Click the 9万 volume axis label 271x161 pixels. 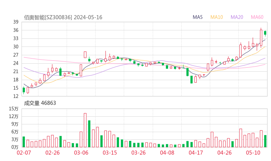point(15,124)
